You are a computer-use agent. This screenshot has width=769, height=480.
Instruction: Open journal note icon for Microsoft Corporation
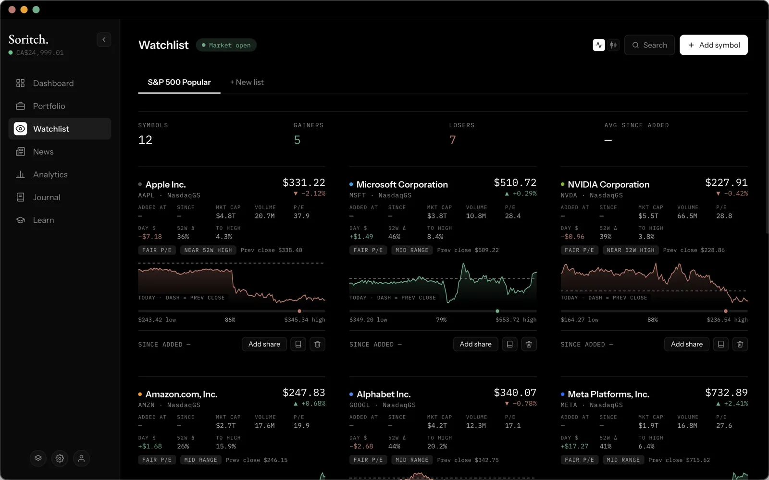(x=510, y=344)
